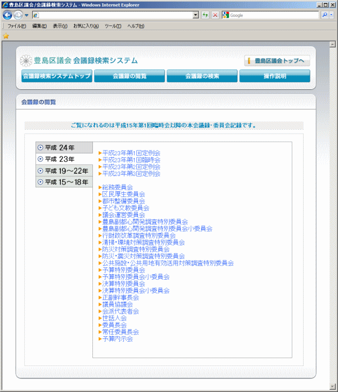Image resolution: width=338 pixels, height=392 pixels.
Task: Open the 世話人会 link
Action: point(114,318)
